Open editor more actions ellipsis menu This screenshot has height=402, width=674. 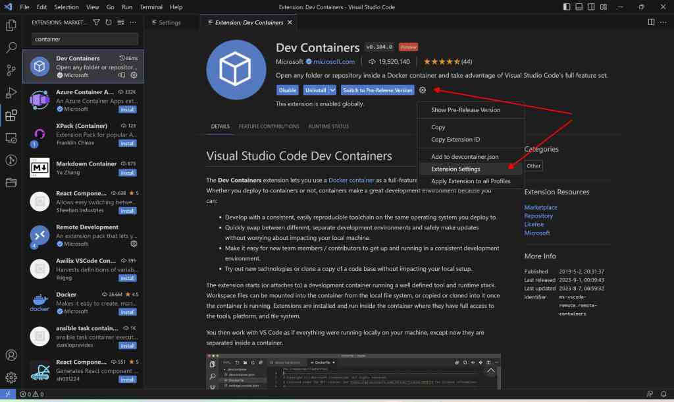point(663,22)
